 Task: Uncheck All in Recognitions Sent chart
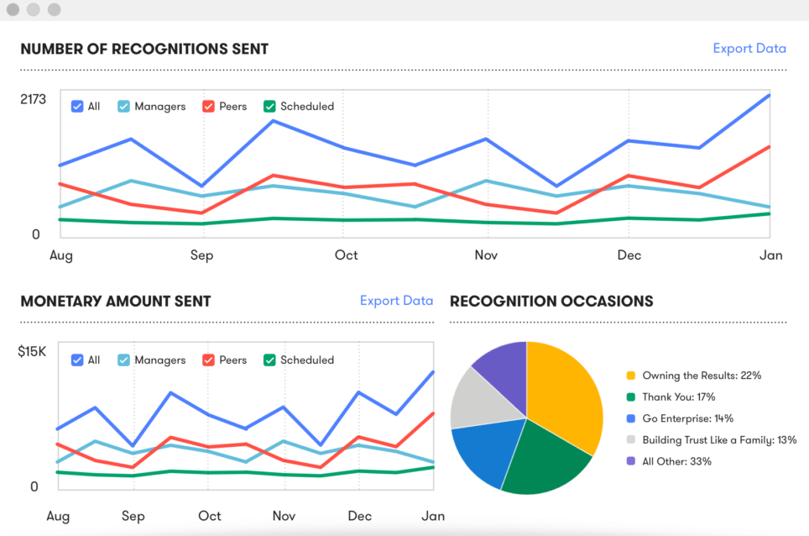coord(77,107)
